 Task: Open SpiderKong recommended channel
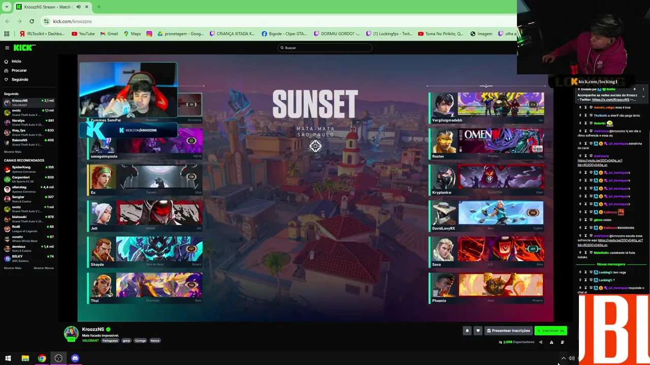29,169
